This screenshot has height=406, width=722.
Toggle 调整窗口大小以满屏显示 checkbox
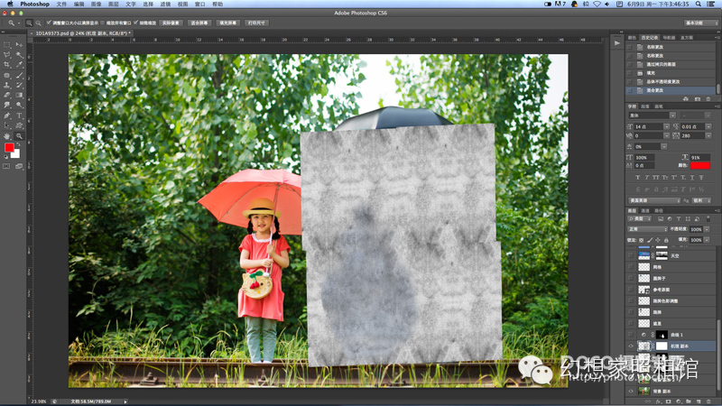point(49,23)
